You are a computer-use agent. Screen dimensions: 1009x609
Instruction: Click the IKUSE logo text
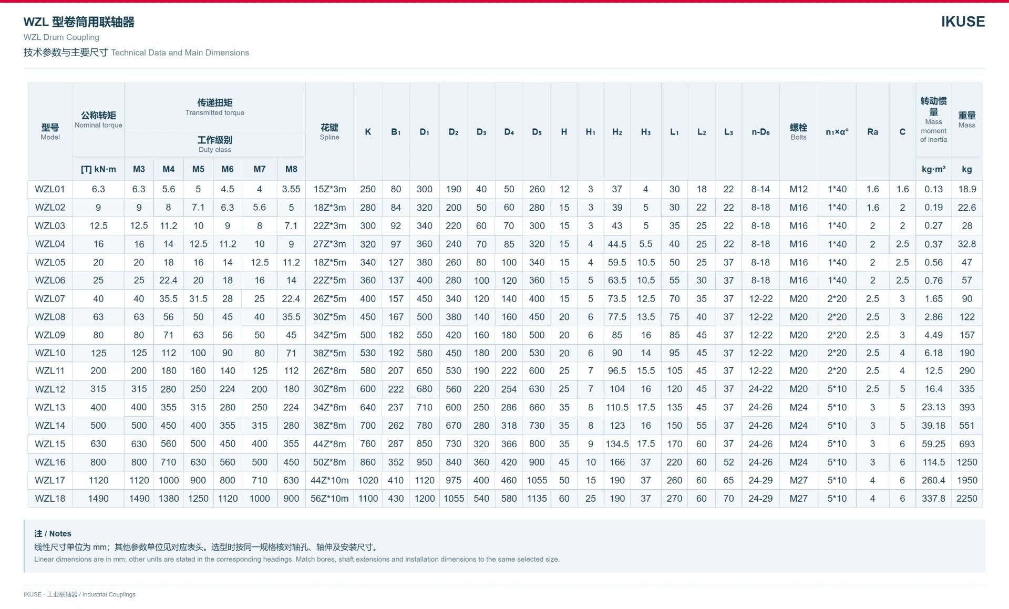click(963, 22)
